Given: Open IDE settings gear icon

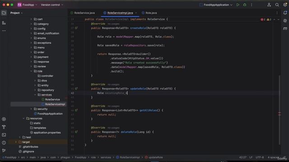Looking at the screenshot, I should pyautogui.click(x=285, y=5).
